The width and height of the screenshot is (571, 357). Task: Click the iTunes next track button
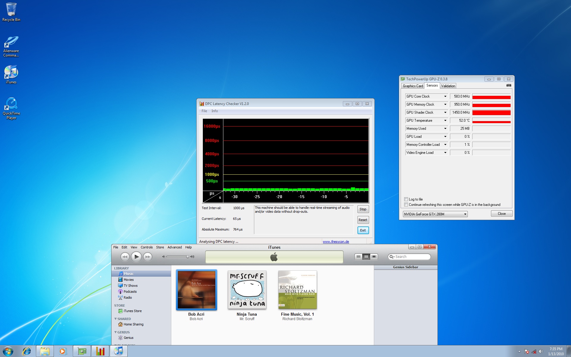tap(148, 257)
